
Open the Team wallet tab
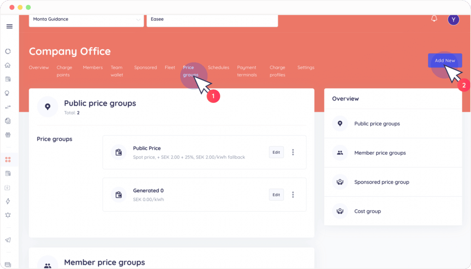tap(116, 71)
